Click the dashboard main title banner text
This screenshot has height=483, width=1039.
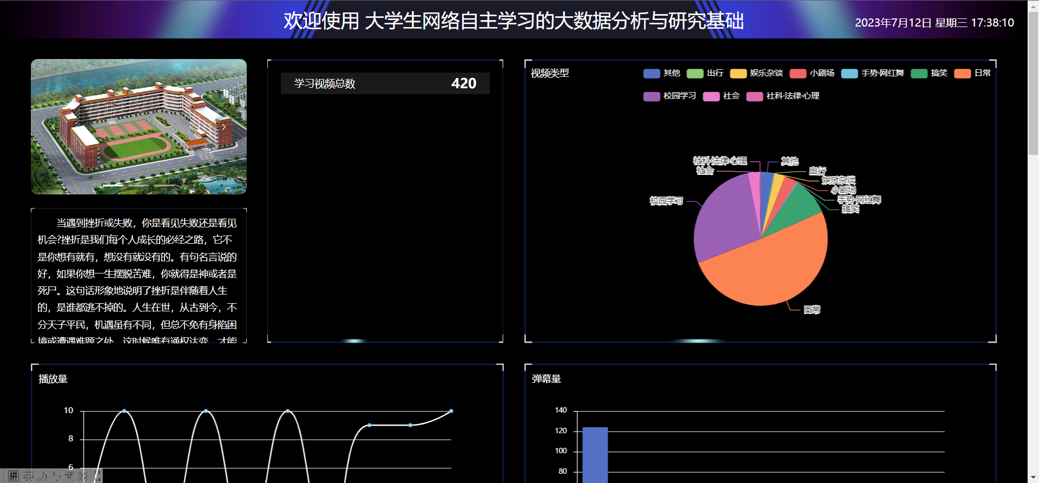[x=514, y=21]
